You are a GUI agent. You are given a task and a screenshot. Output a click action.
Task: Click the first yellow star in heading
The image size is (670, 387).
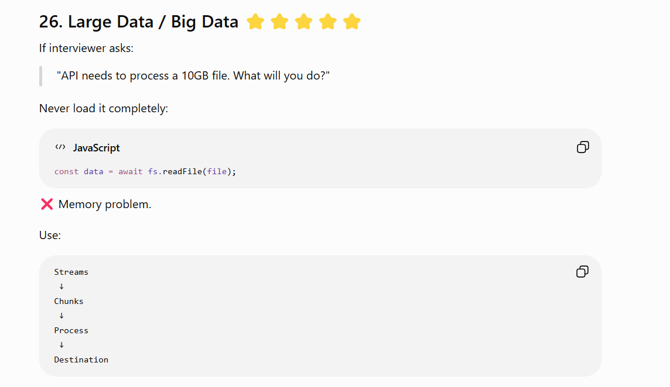[255, 22]
